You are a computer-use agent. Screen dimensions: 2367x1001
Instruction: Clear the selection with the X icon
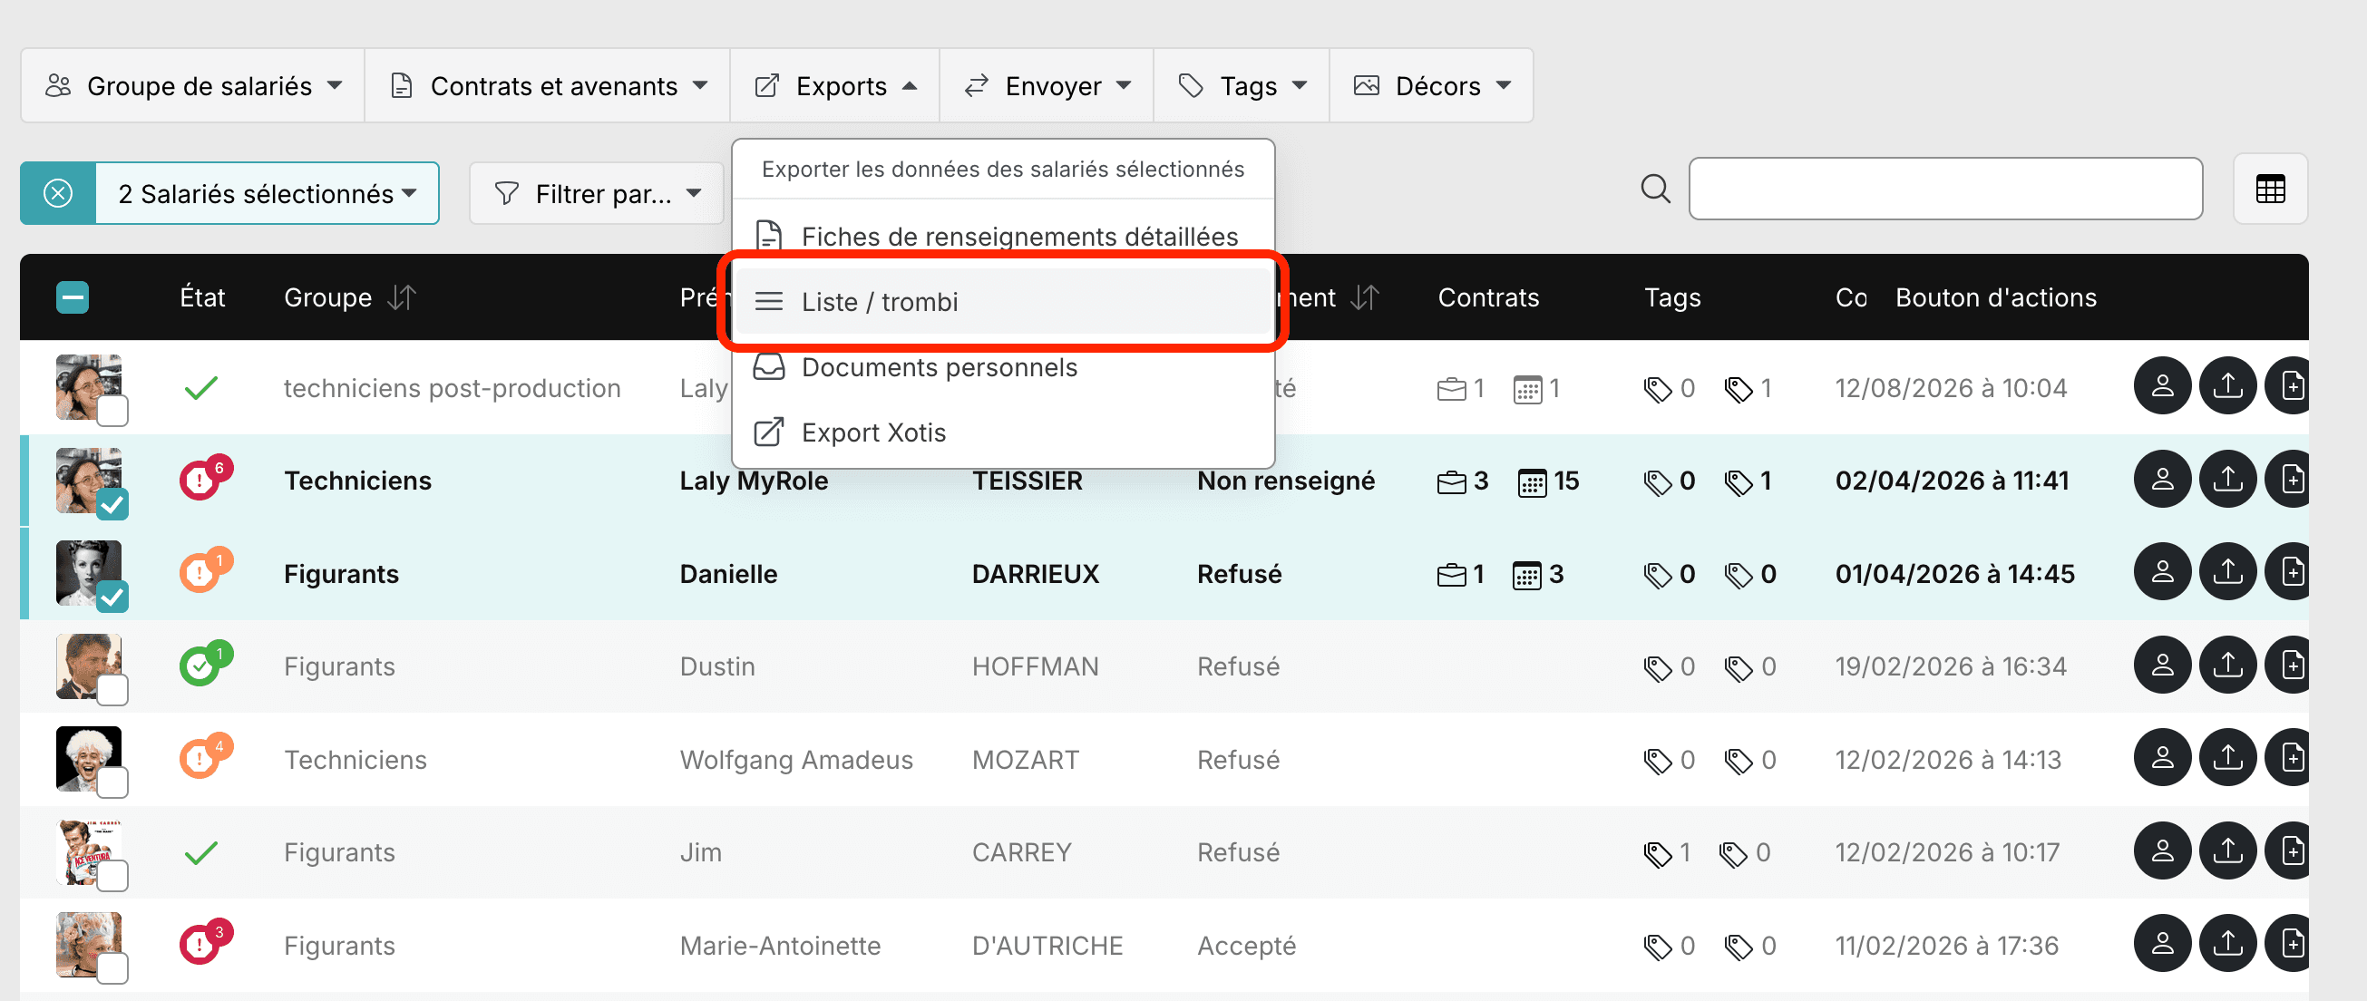click(58, 194)
